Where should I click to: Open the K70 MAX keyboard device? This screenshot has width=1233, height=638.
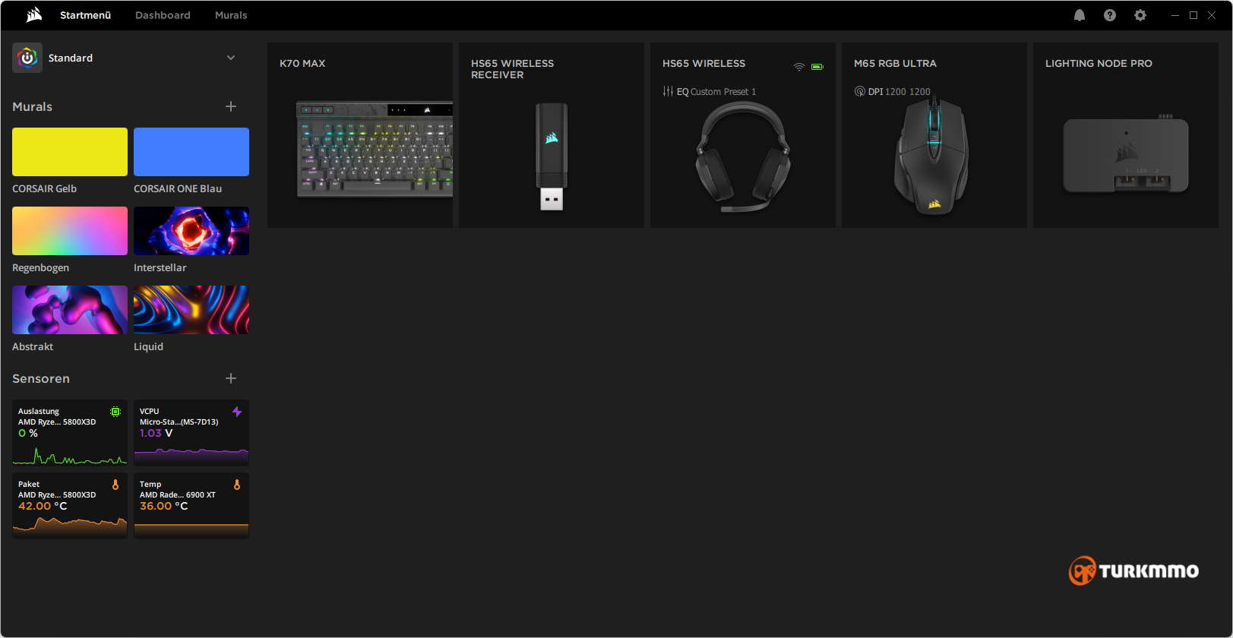tap(360, 135)
